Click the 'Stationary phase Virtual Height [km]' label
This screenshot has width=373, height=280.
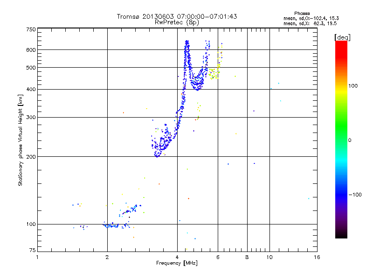click(20, 140)
